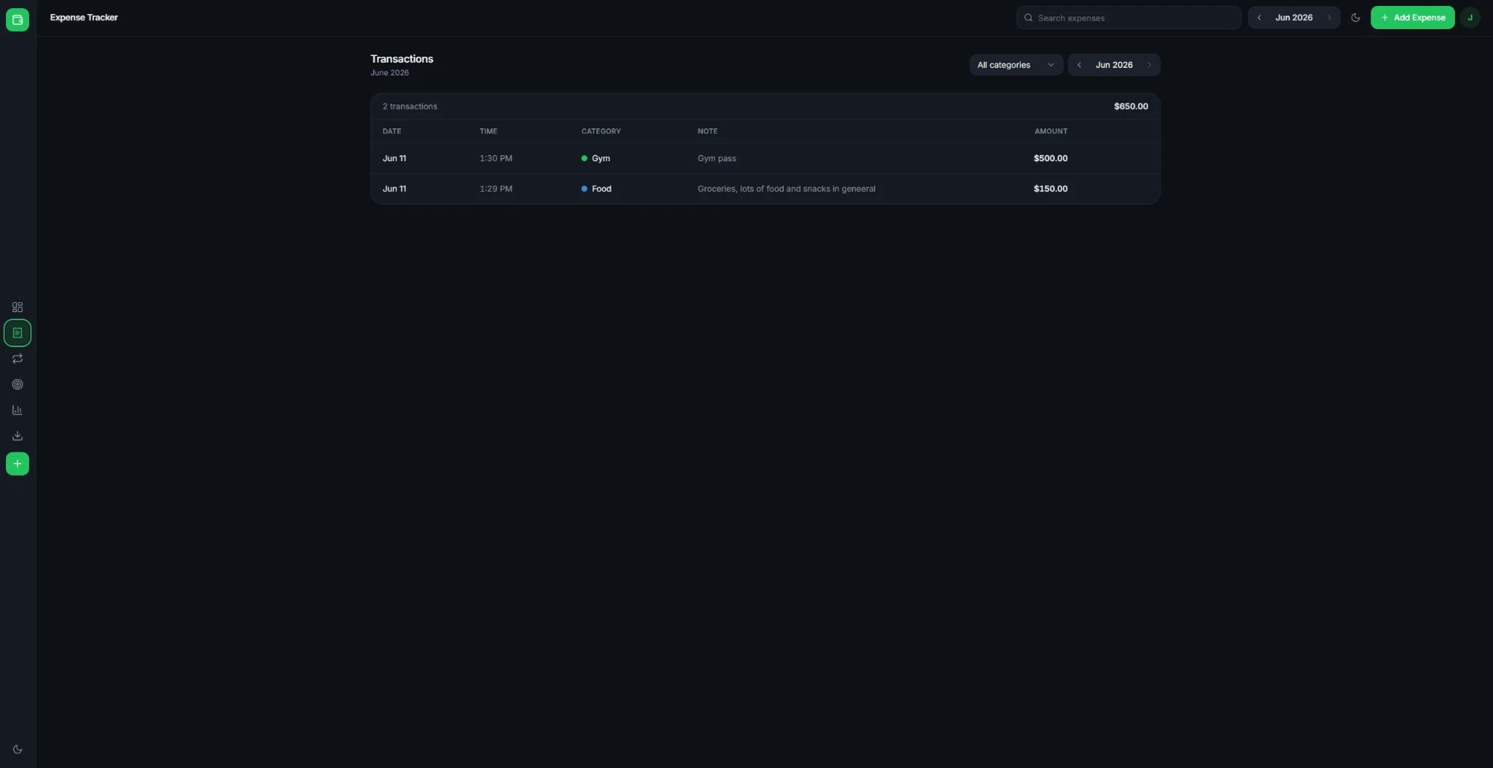
Task: Open the Transactions list icon in sidebar
Action: coord(17,333)
